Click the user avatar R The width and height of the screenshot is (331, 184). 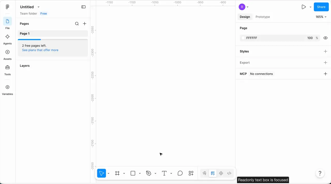click(242, 7)
